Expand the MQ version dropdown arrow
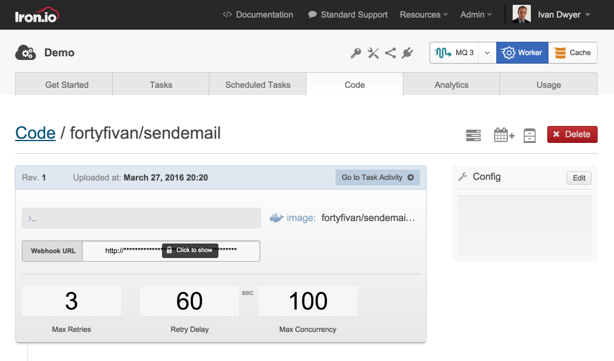614x361 pixels. point(487,53)
